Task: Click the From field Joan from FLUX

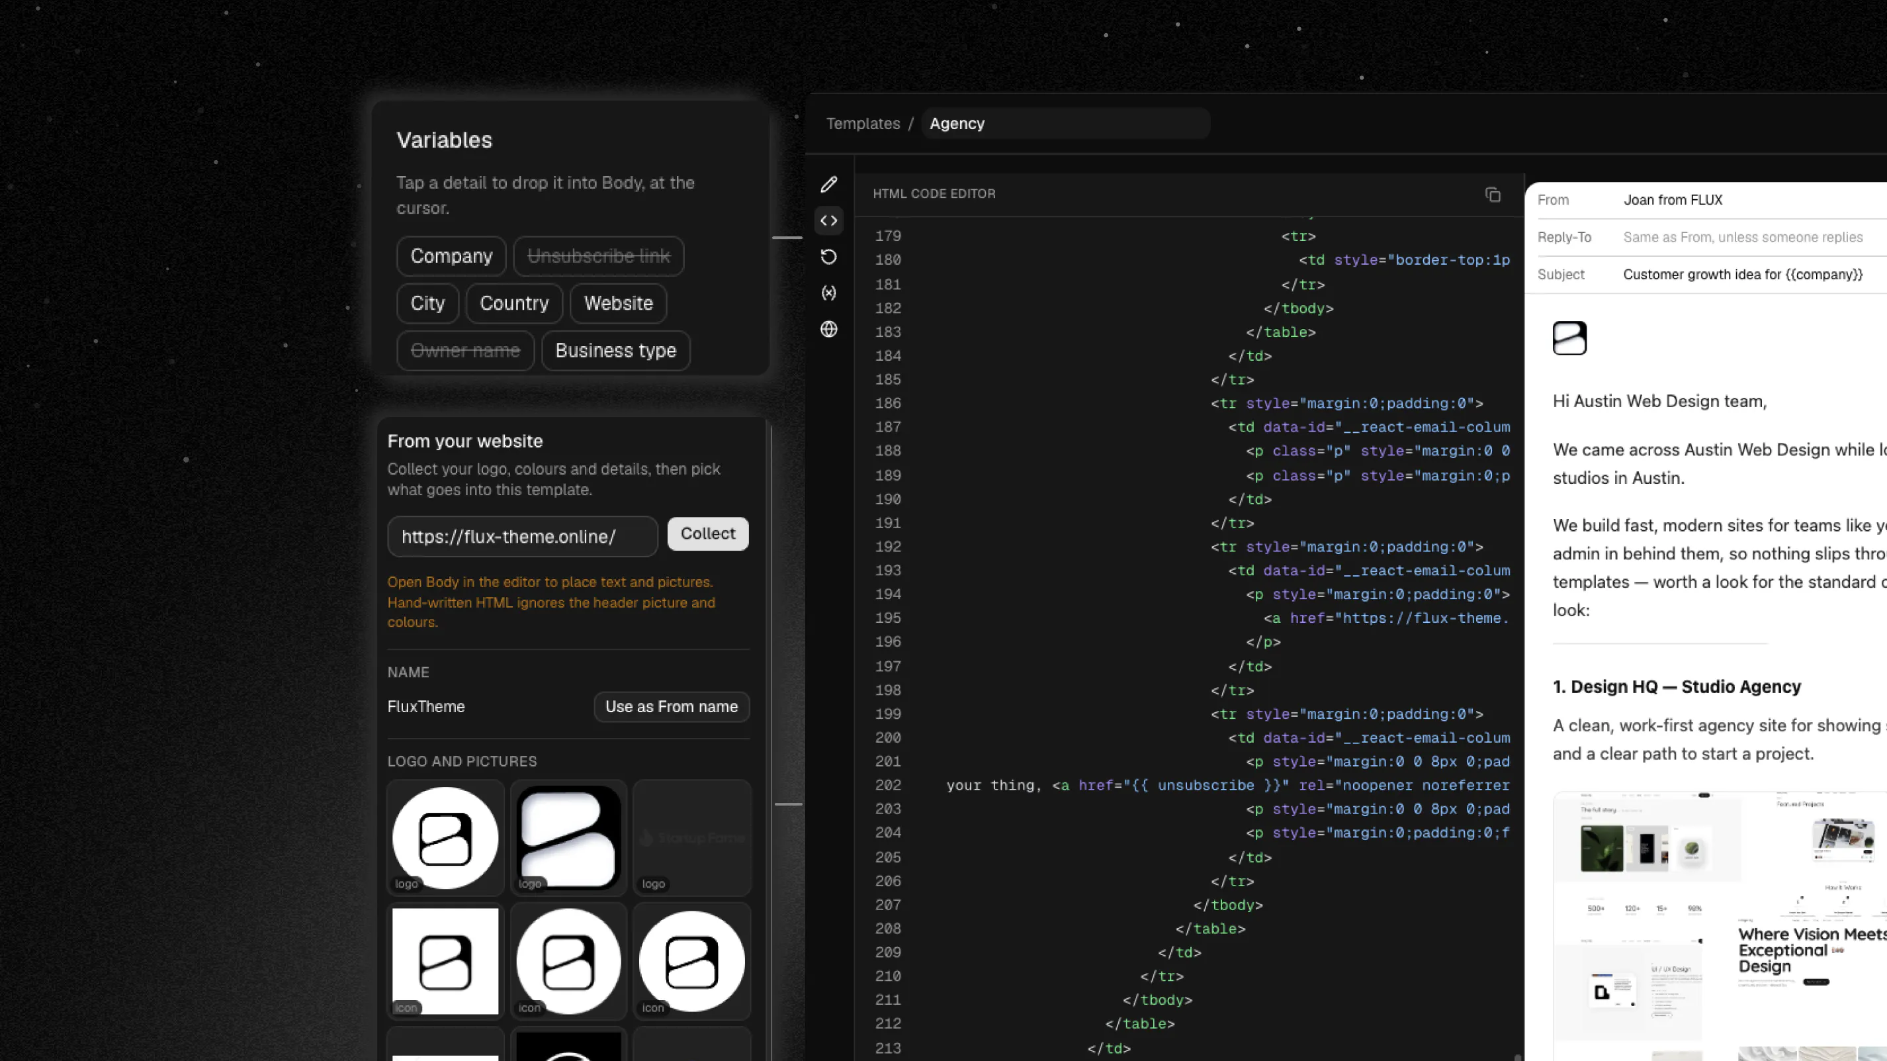Action: point(1673,200)
